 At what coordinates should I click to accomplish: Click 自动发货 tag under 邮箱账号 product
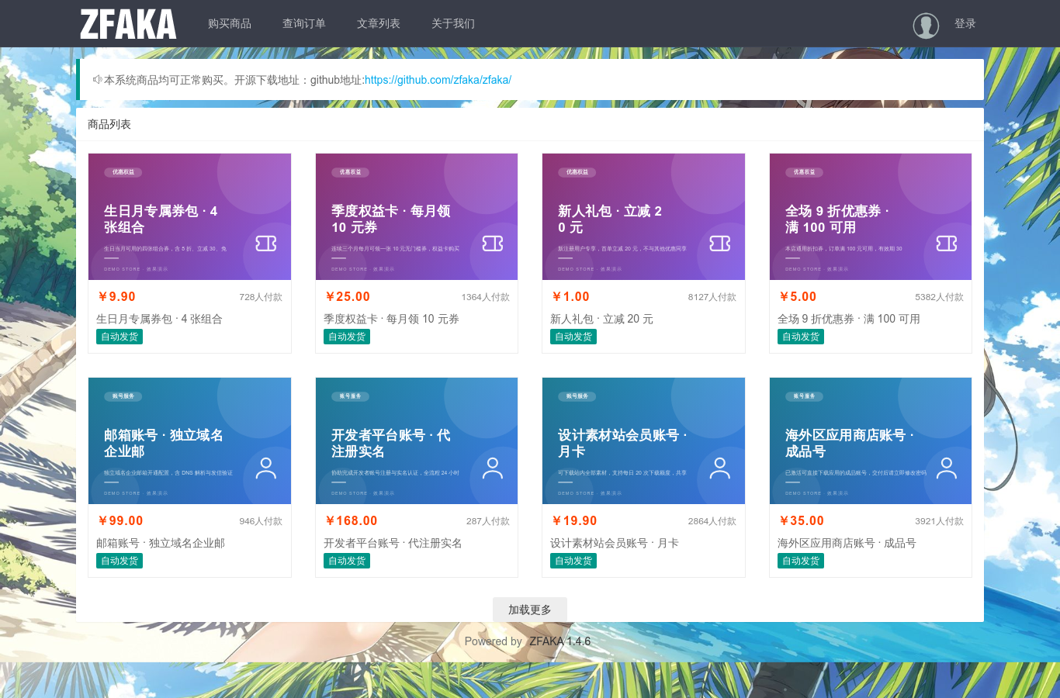[120, 561]
